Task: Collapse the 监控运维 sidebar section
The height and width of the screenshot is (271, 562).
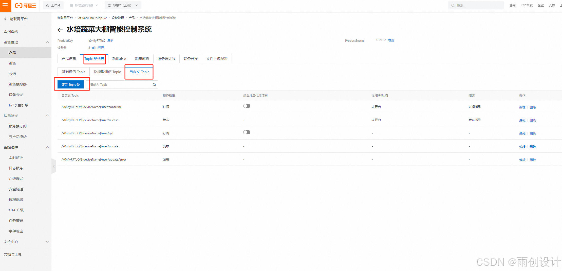Action: click(47, 147)
